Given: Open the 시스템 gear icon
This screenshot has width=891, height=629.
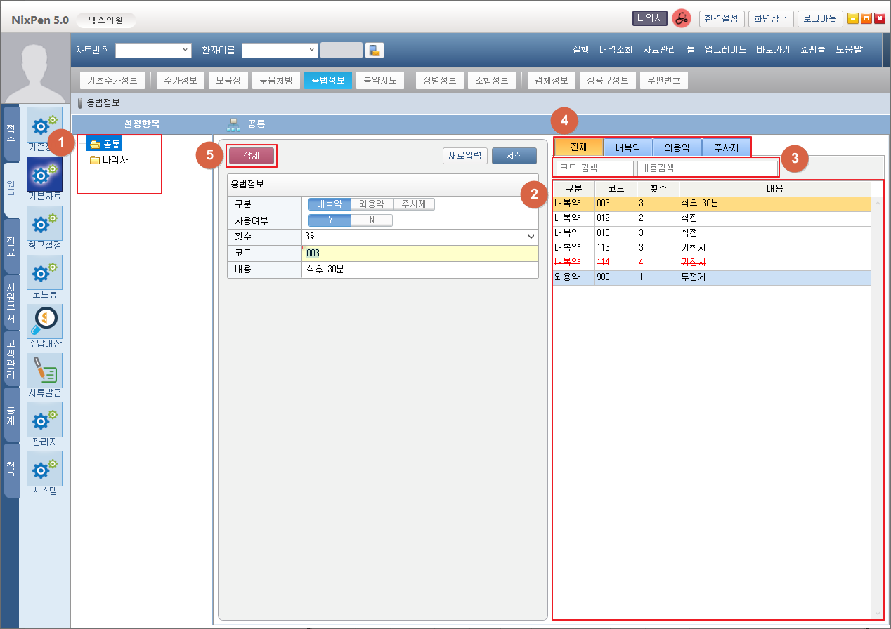Looking at the screenshot, I should coord(44,469).
